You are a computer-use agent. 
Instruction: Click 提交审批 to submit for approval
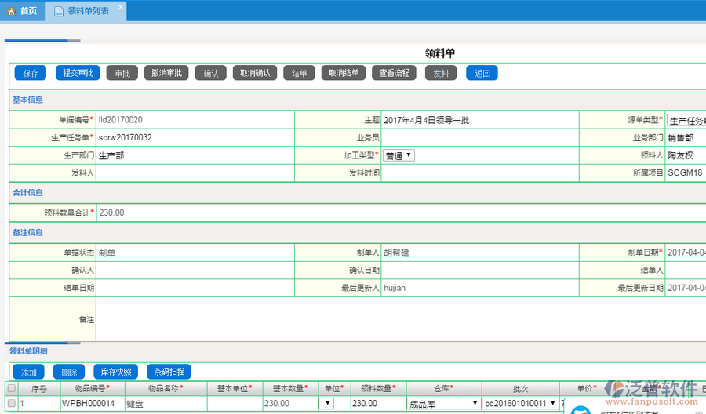tap(78, 73)
